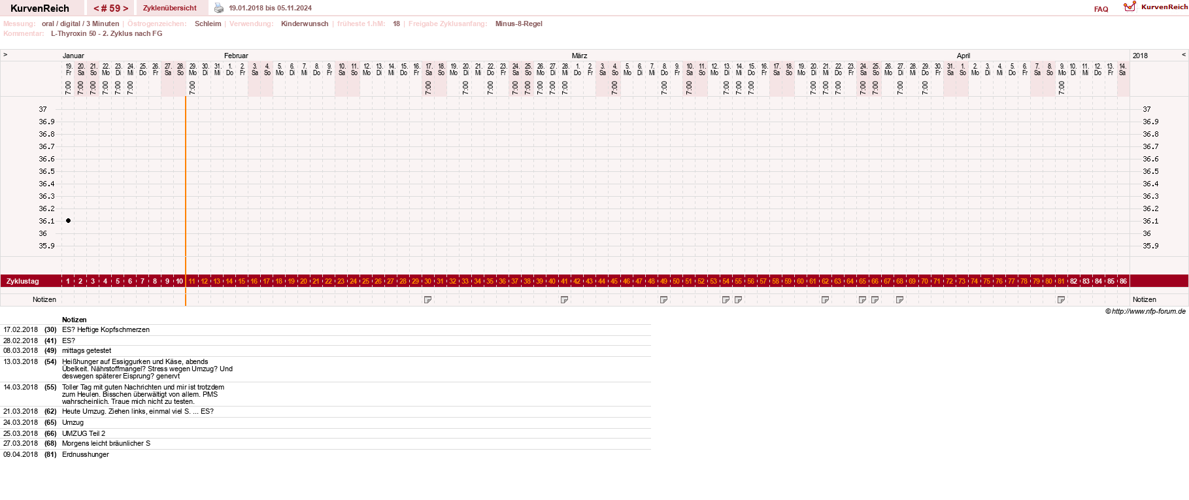
Task: Open the note icon on cycle day 62
Action: [826, 299]
